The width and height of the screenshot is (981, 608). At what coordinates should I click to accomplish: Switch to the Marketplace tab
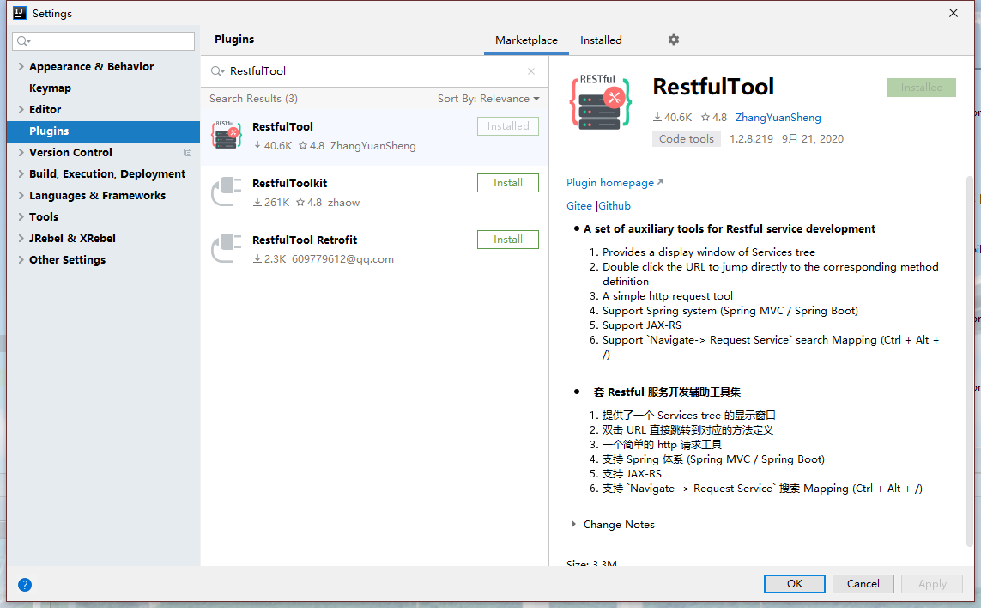click(x=526, y=40)
